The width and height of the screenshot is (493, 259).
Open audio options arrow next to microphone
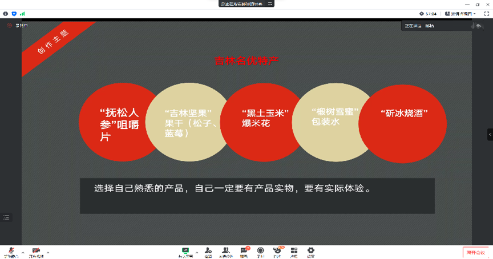coord(23,252)
